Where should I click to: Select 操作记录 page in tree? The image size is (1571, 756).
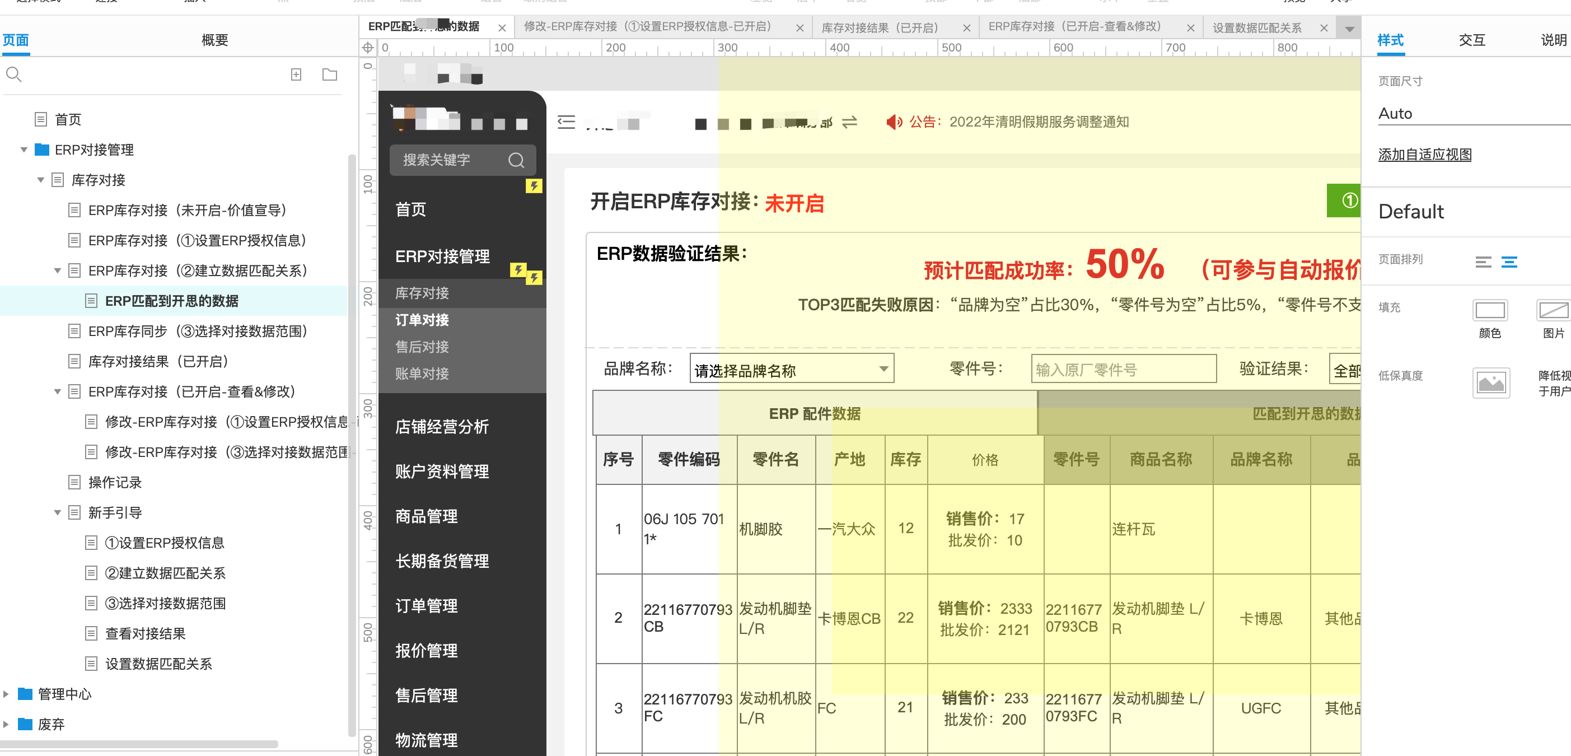[115, 482]
